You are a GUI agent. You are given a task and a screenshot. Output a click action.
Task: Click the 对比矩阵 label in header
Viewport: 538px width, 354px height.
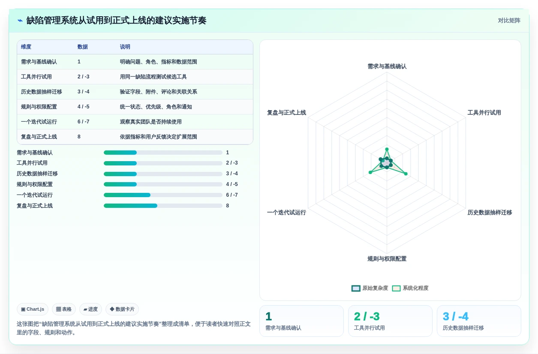[509, 21]
